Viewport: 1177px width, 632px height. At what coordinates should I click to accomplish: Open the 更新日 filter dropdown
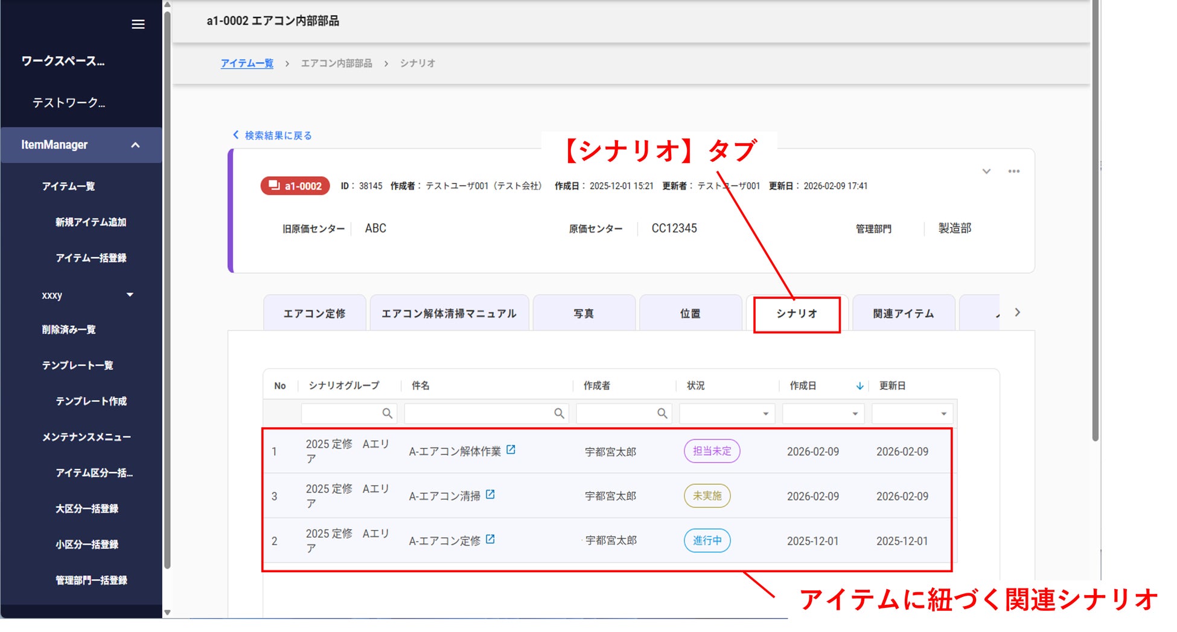click(x=943, y=413)
